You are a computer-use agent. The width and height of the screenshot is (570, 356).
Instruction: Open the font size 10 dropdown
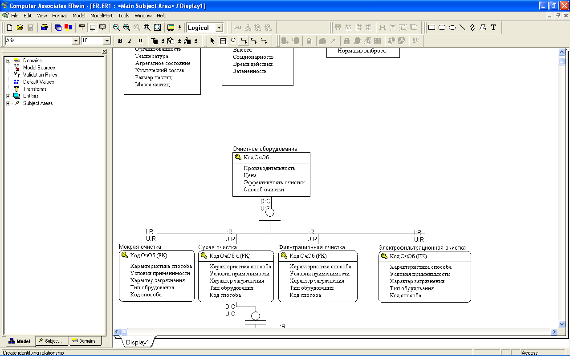coord(107,41)
